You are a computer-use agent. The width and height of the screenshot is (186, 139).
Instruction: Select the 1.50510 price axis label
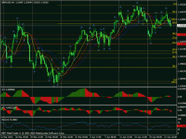(x=182, y=56)
